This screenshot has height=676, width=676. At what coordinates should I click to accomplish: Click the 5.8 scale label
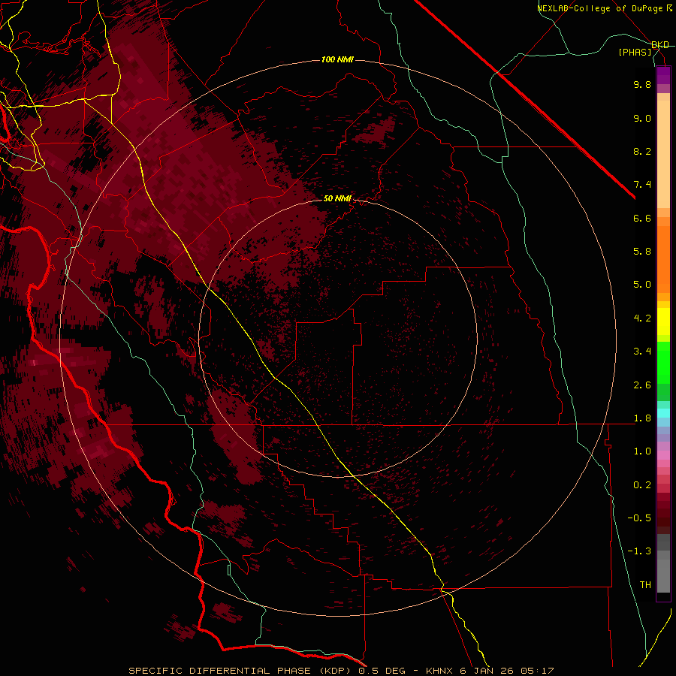[642, 252]
